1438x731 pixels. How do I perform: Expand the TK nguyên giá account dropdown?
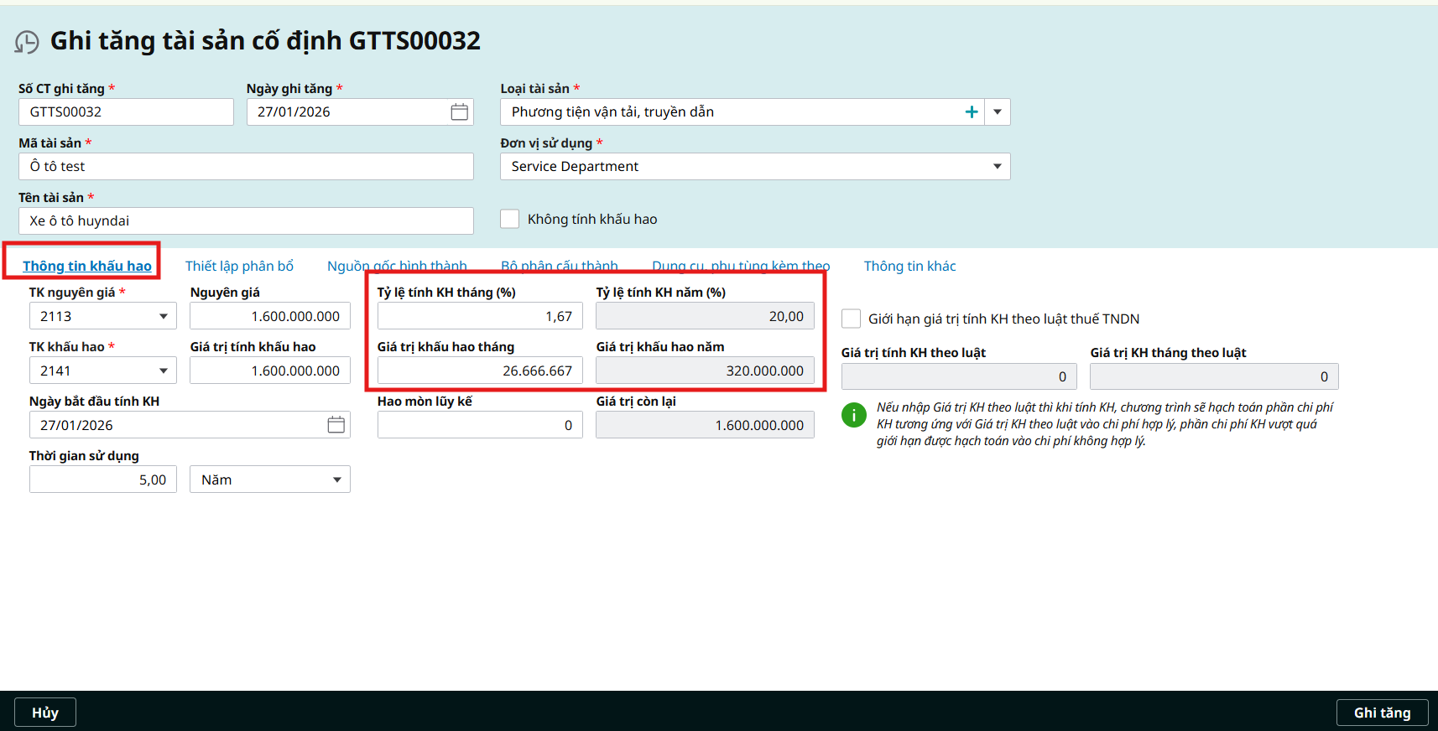coord(164,317)
